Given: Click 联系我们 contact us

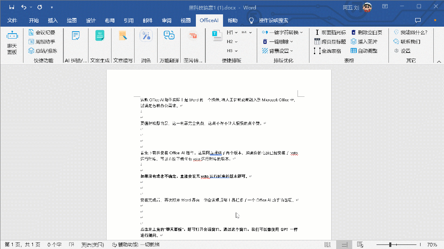Looking at the screenshot, I should [x=407, y=42].
